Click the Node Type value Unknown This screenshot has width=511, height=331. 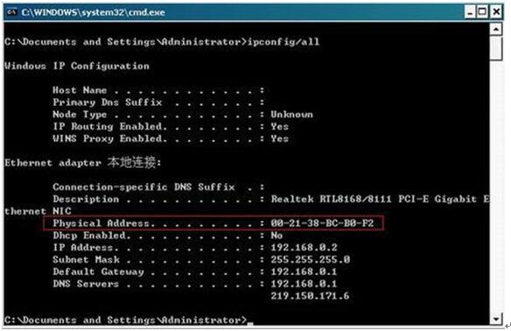click(x=291, y=115)
